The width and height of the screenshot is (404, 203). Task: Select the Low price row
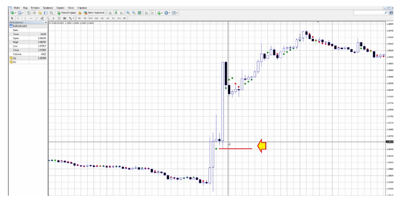[x=28, y=46]
